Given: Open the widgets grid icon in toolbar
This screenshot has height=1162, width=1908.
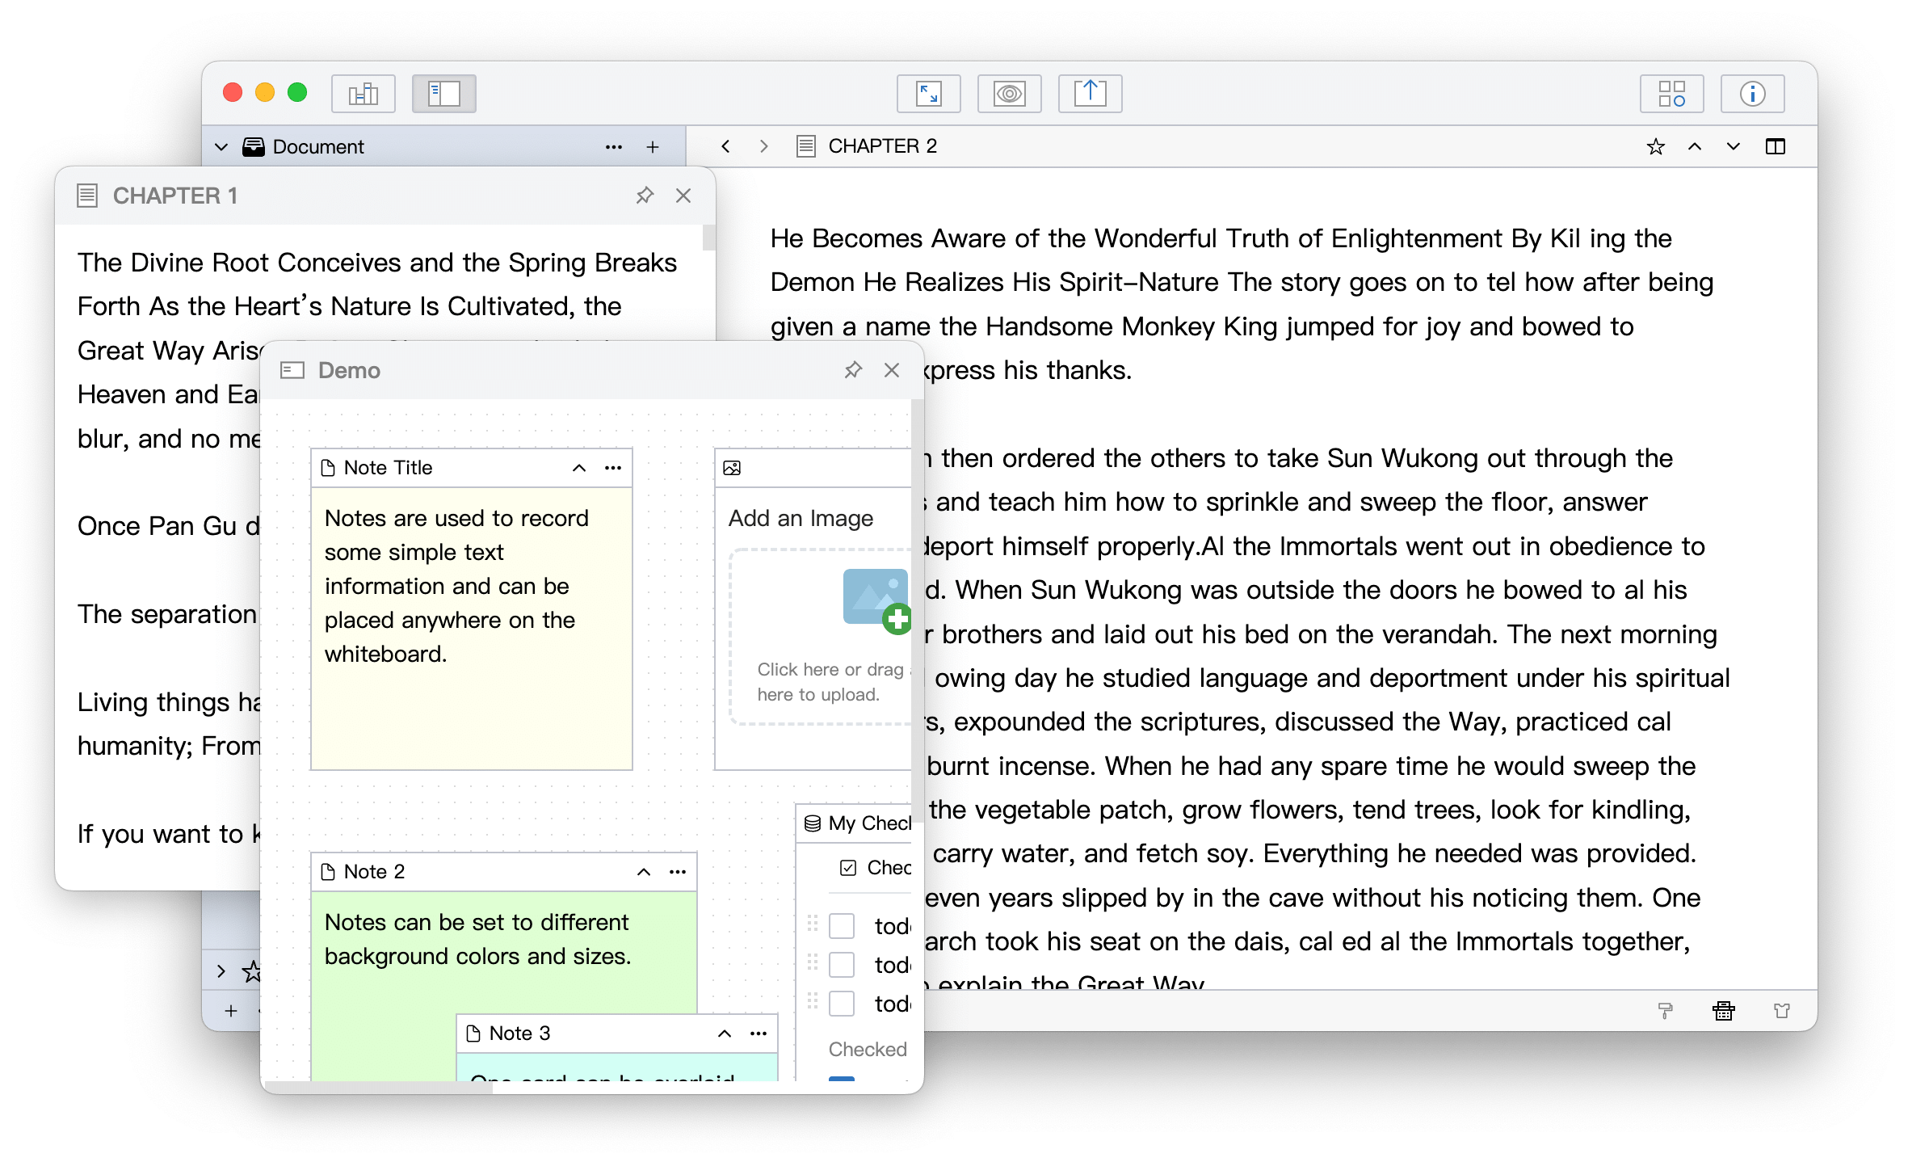Looking at the screenshot, I should (1671, 94).
